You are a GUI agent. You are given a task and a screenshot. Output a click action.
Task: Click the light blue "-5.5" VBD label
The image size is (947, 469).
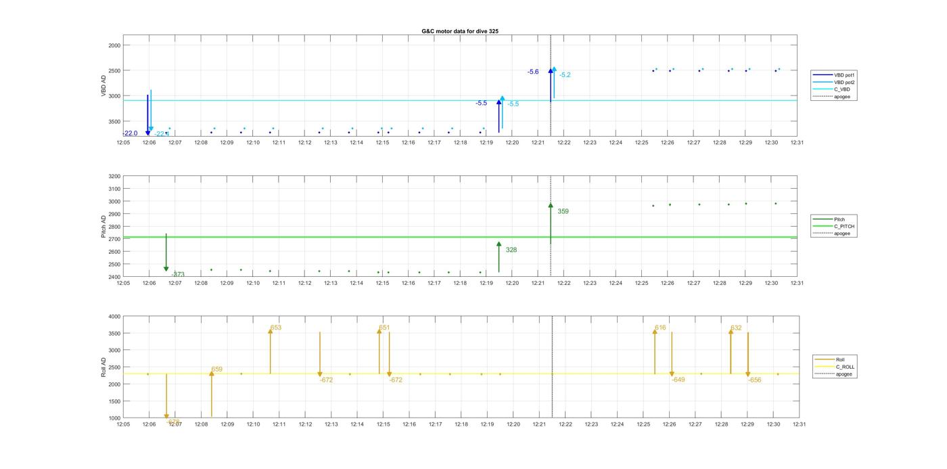[513, 104]
